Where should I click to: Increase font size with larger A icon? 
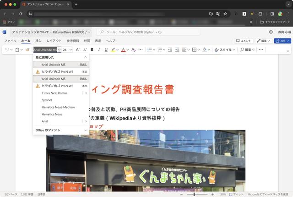(x=78, y=49)
